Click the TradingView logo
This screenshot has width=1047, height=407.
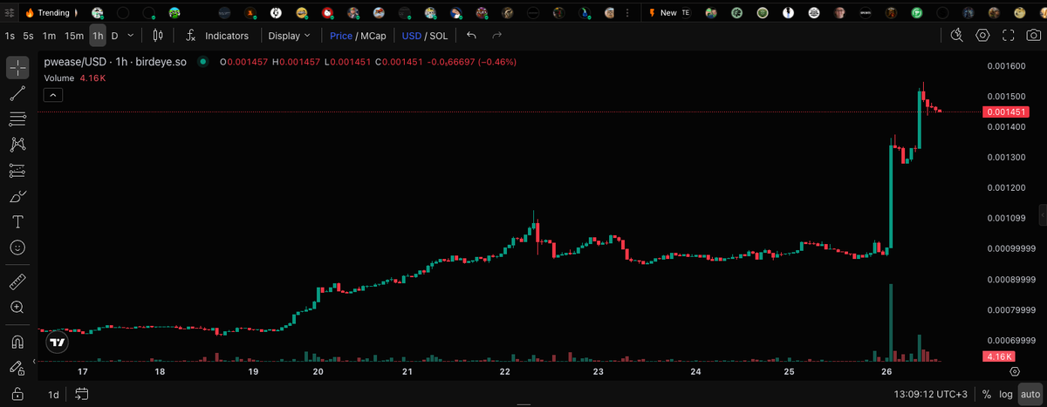pos(58,343)
